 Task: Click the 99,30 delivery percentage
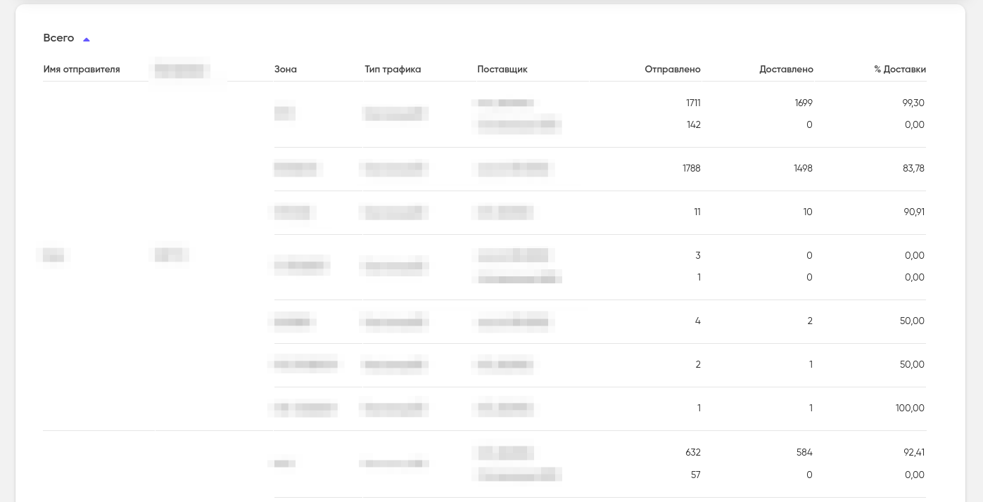pos(913,103)
